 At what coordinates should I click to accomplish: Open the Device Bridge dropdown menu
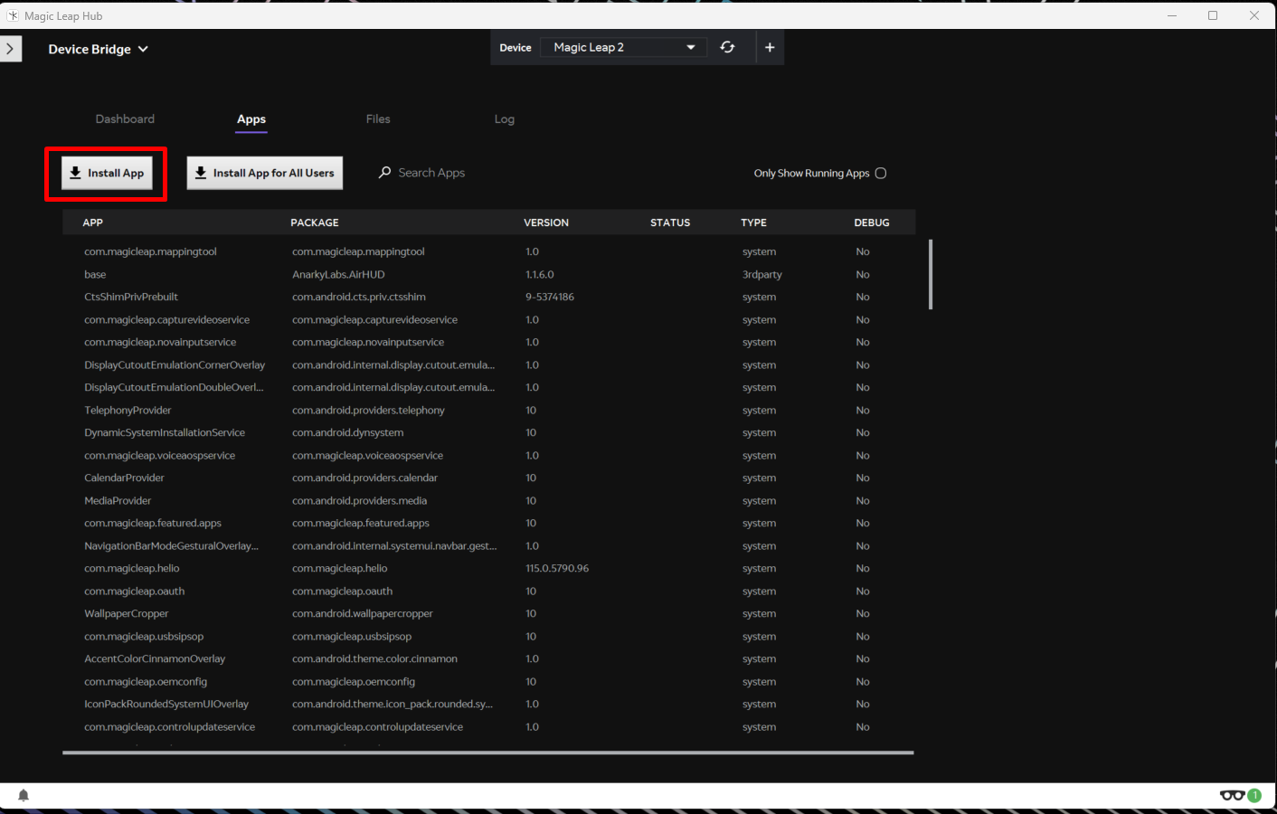[x=98, y=49]
